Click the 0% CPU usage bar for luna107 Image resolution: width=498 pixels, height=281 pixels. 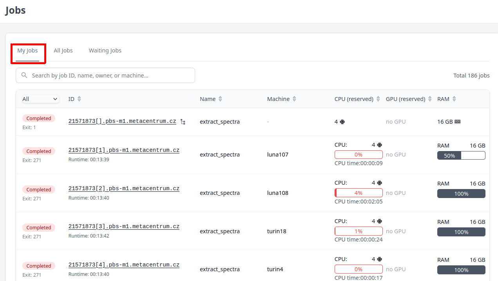(359, 155)
